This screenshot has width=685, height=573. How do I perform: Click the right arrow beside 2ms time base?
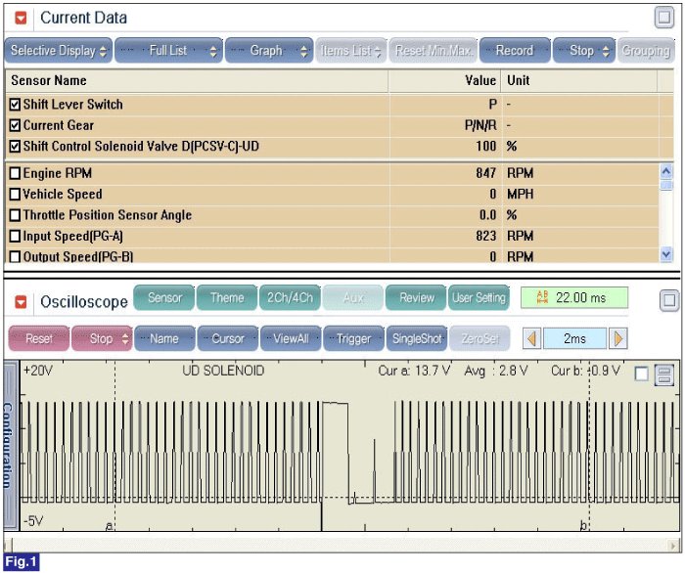(618, 338)
